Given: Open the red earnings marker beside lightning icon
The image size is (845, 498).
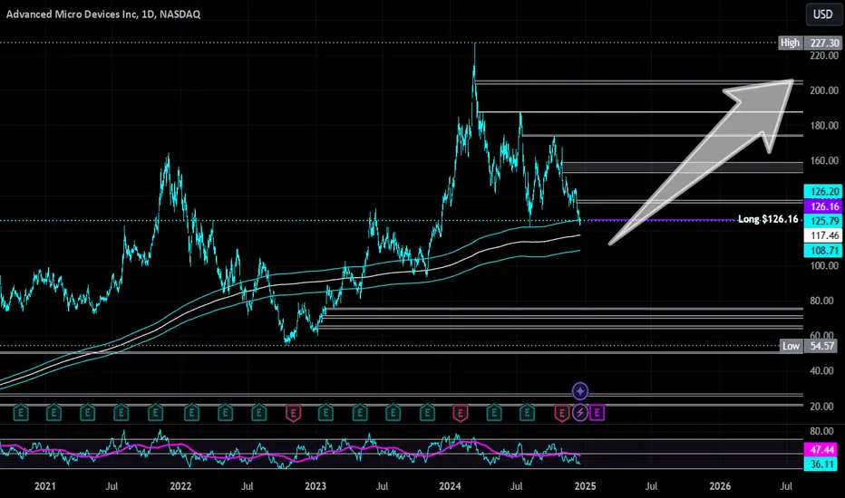Looking at the screenshot, I should (x=562, y=413).
